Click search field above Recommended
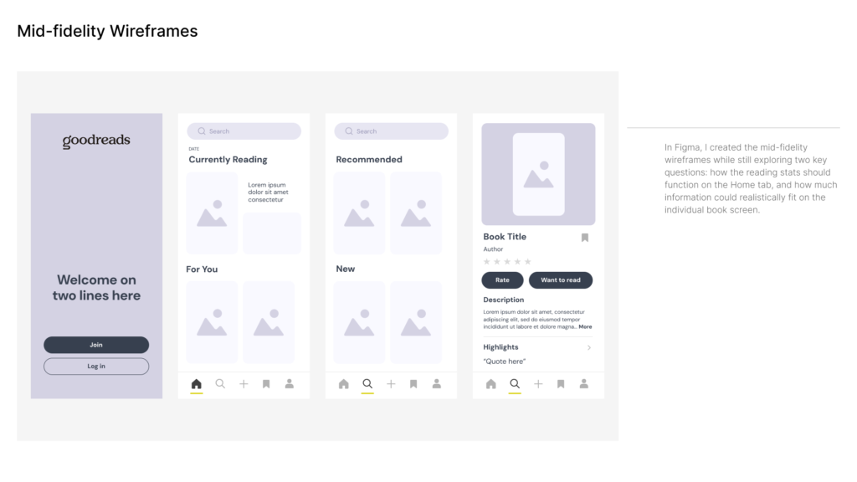Viewport: 857px width, 482px height. [391, 131]
